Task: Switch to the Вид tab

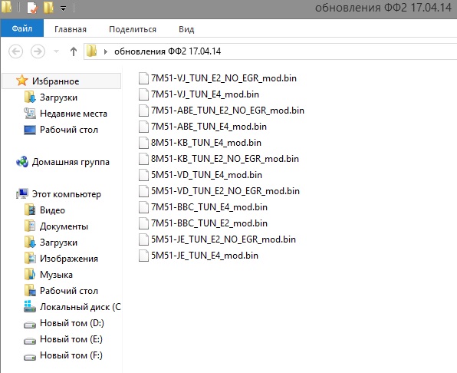Action: click(x=186, y=29)
